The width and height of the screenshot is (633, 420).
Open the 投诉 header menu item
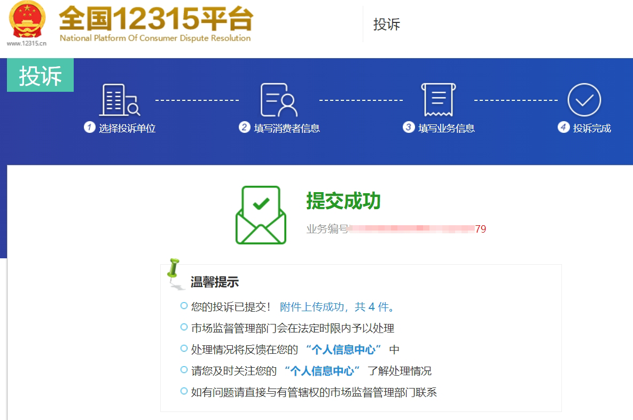click(386, 25)
